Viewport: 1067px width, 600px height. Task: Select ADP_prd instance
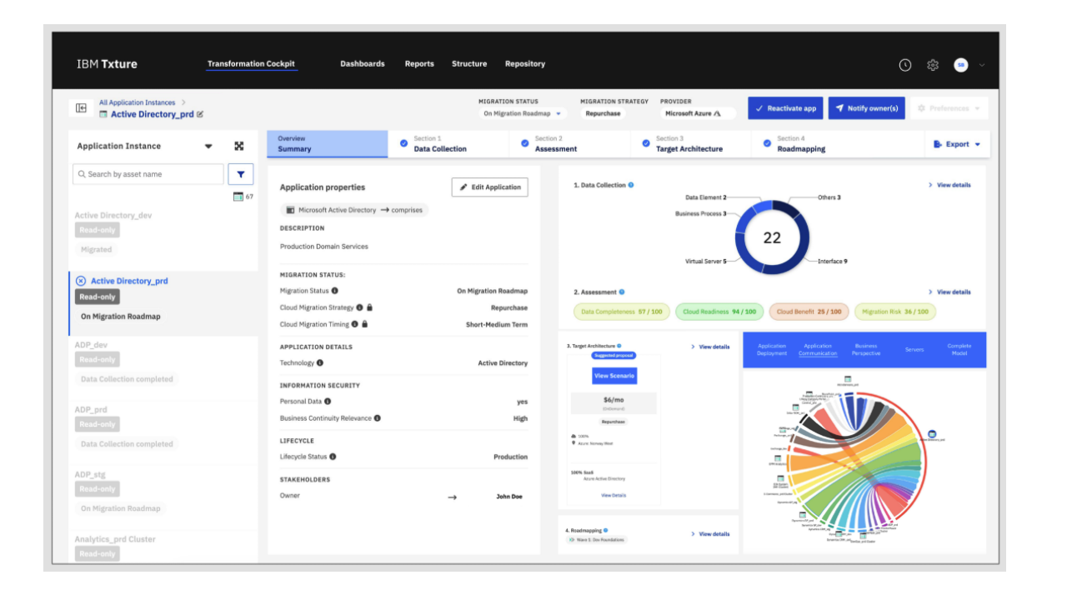91,409
